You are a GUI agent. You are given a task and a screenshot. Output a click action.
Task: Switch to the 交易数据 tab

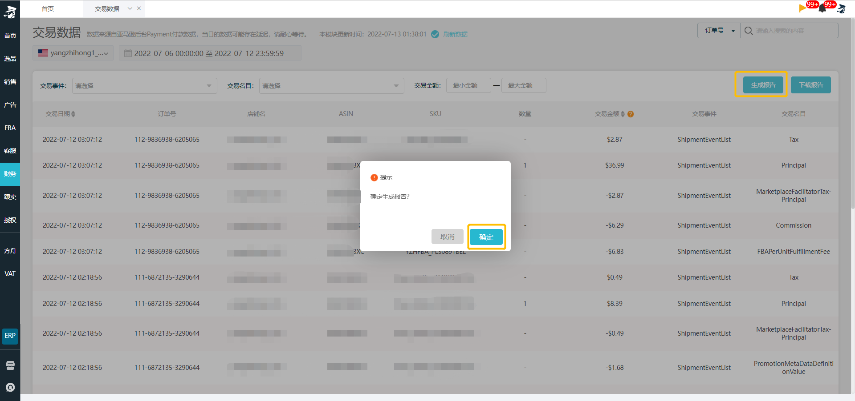107,9
